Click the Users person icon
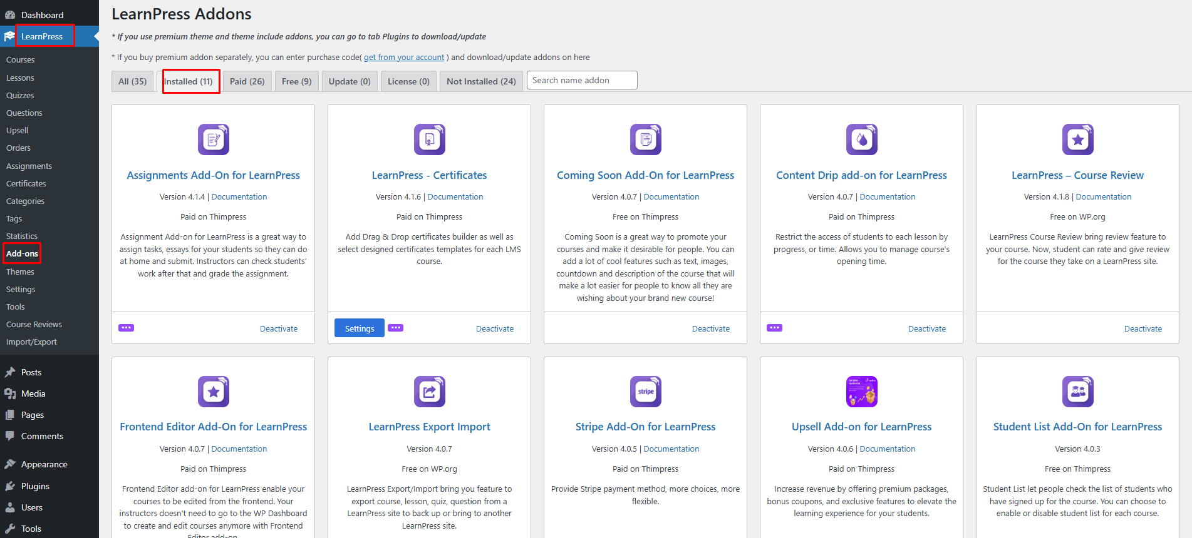Image resolution: width=1192 pixels, height=538 pixels. [10, 507]
